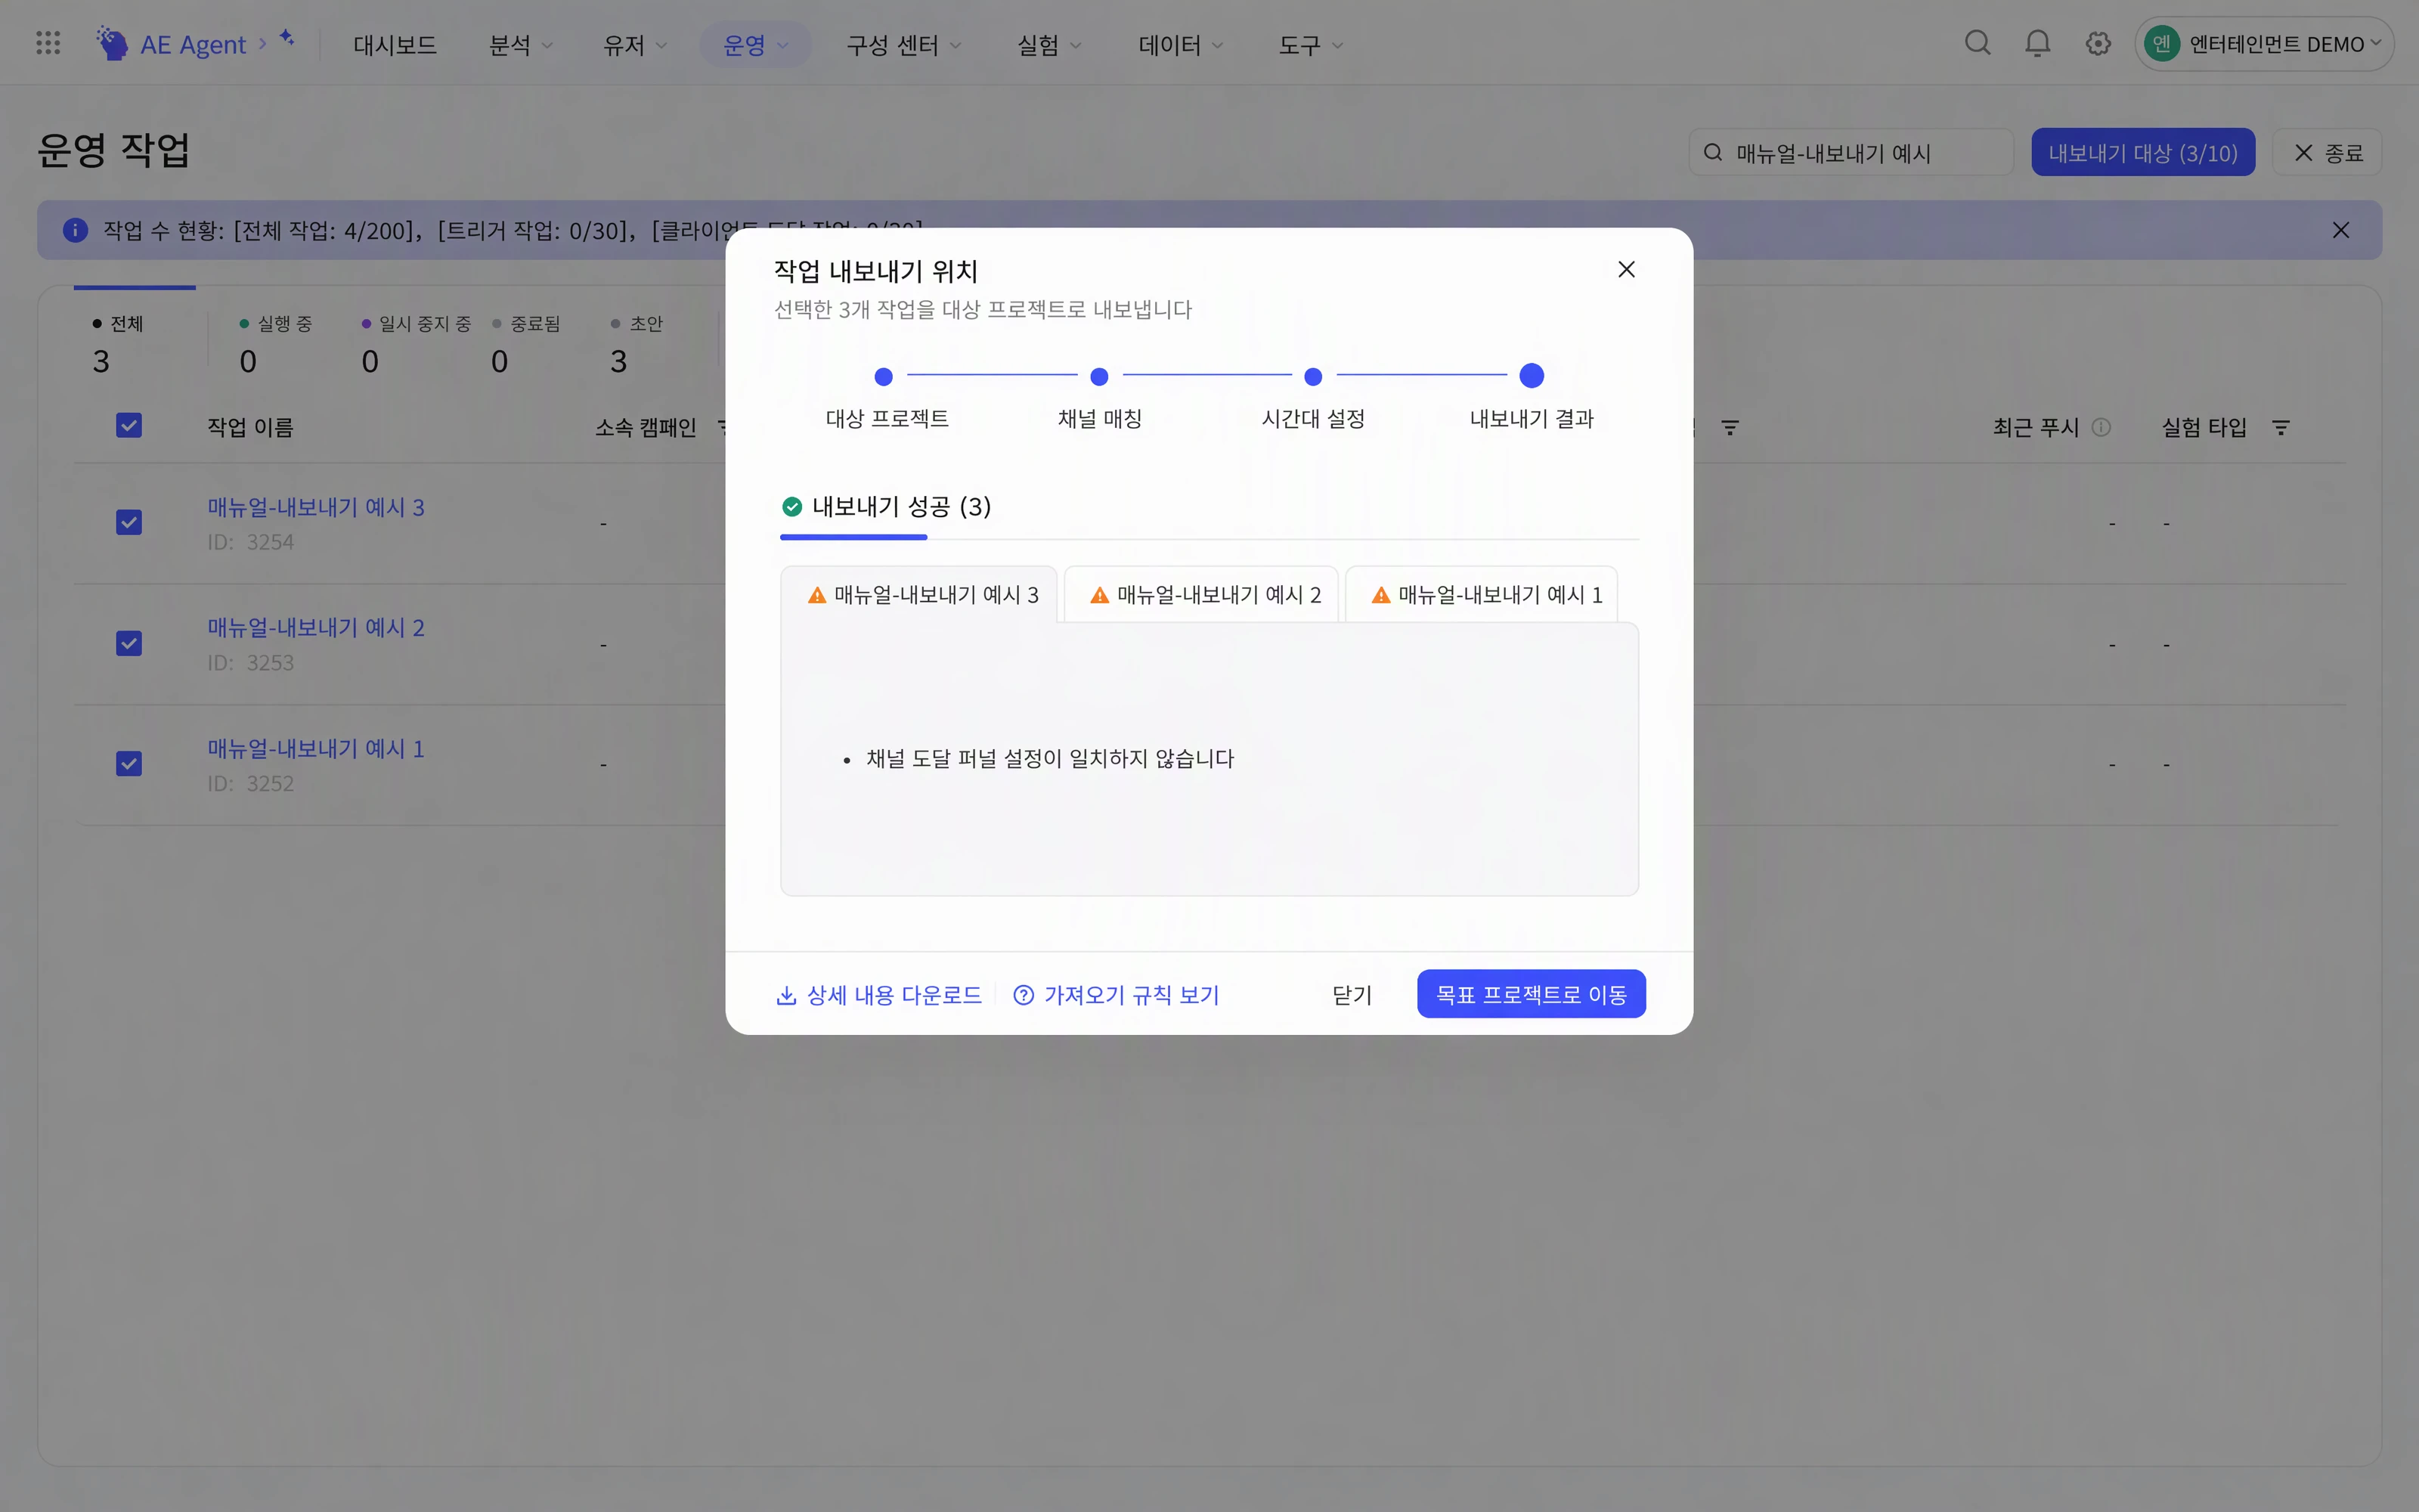Screen dimensions: 2419x1512
Task: Expand the 유저 menu
Action: 635,45
